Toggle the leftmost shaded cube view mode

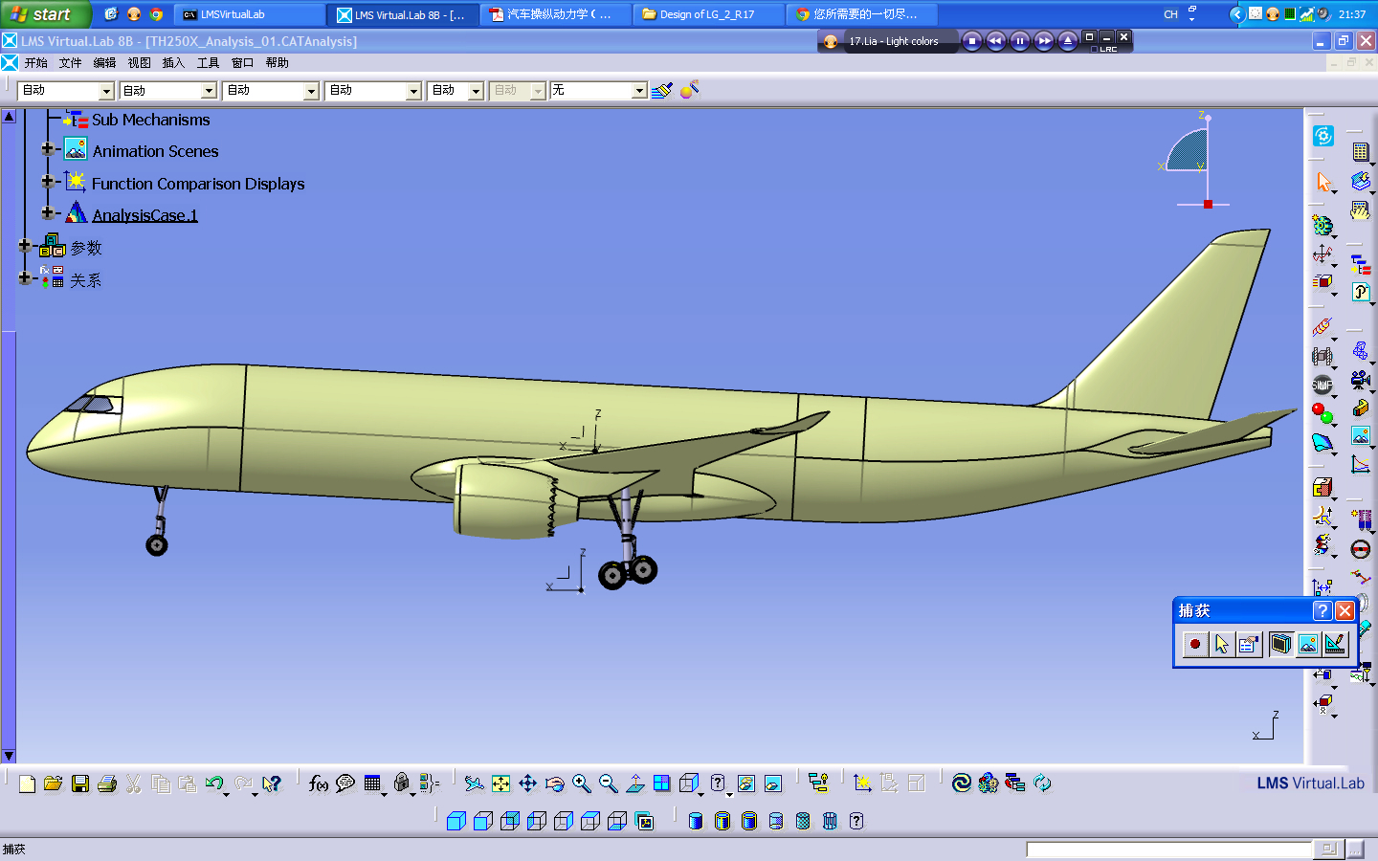(456, 821)
